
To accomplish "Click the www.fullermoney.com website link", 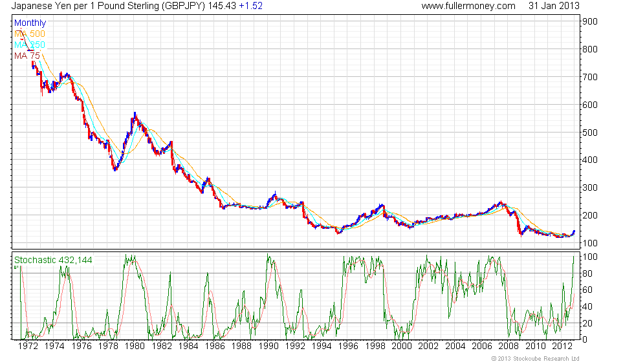I will [x=468, y=6].
